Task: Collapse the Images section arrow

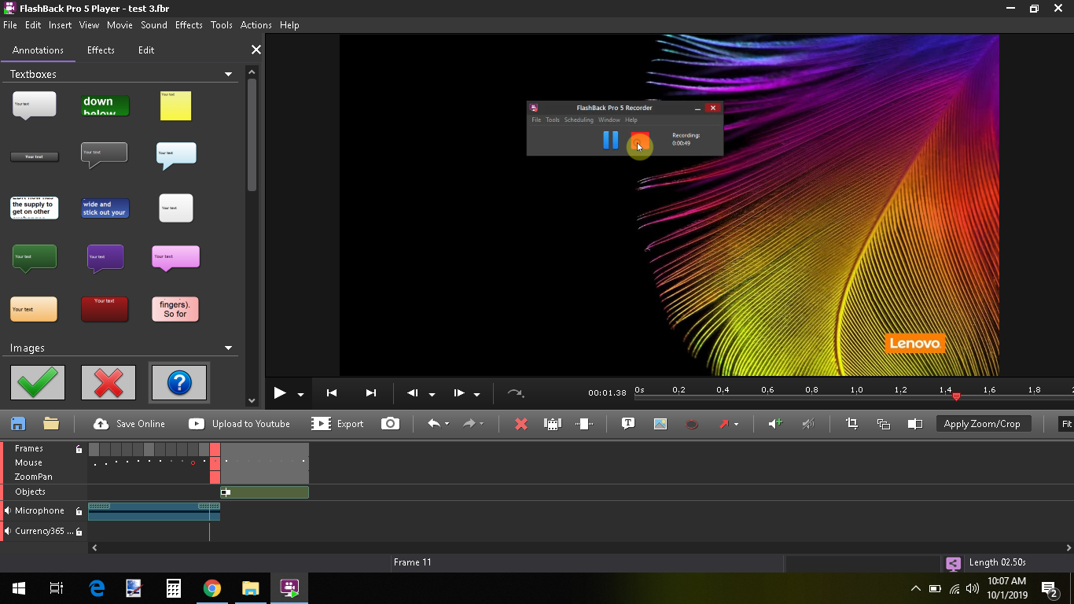Action: 228,348
